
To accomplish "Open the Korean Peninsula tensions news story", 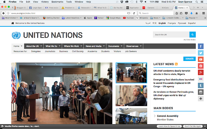I will point(174,95).
